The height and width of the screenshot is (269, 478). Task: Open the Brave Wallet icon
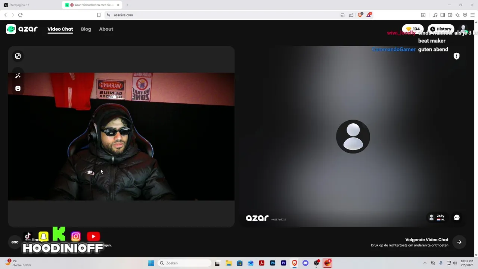click(x=450, y=15)
